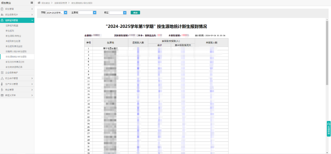Click the 生产实习管理 person icon
The height and width of the screenshot is (154, 331).
[2, 84]
